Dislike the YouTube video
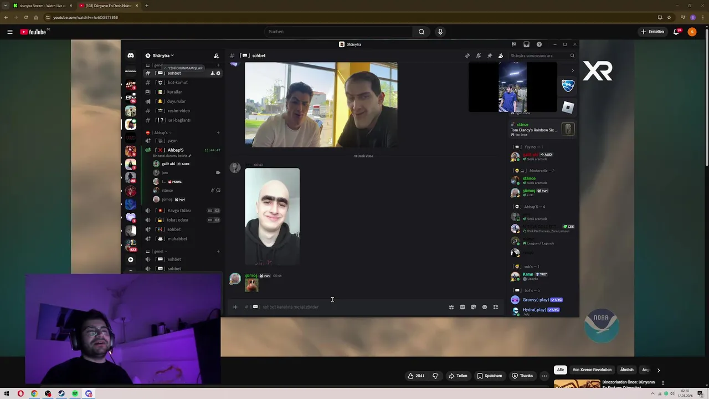The width and height of the screenshot is (709, 399). pyautogui.click(x=435, y=376)
